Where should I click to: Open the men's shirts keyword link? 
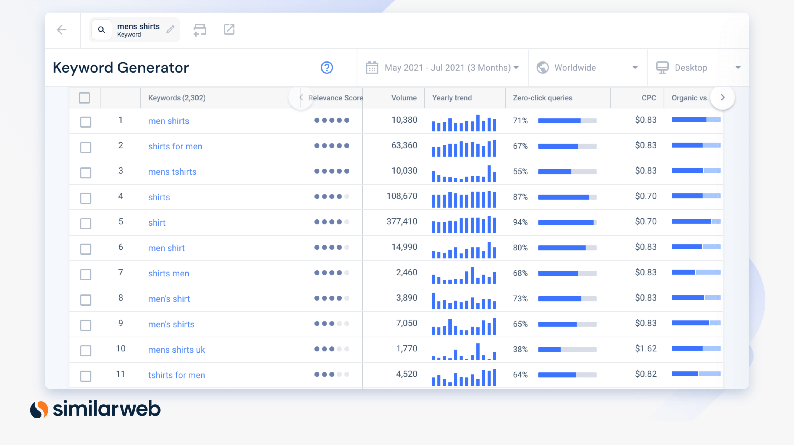click(x=171, y=324)
